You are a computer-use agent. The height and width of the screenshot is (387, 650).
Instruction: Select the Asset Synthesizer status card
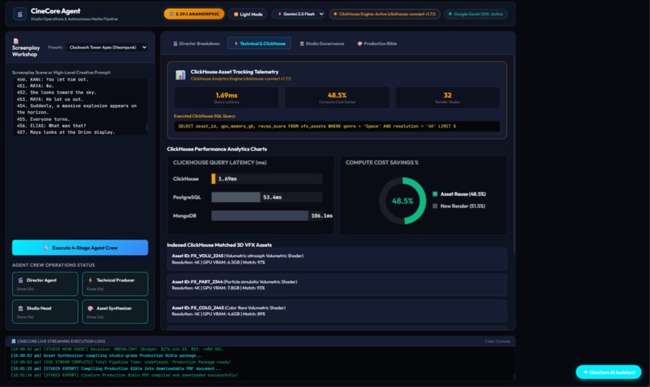115,311
